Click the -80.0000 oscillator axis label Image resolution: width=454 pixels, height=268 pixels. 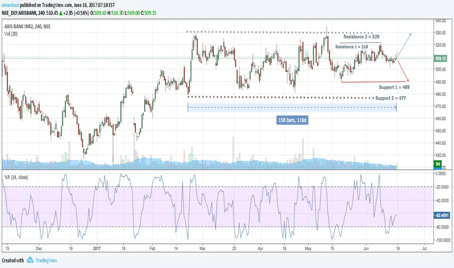(443, 227)
